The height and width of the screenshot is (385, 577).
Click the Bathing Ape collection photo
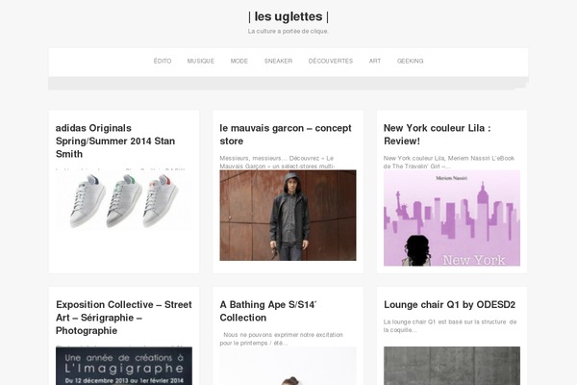click(x=288, y=366)
